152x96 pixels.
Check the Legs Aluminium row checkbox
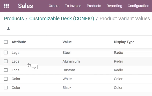[6, 61]
